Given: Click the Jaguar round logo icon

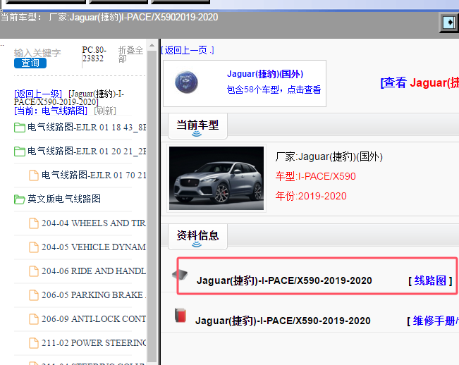Looking at the screenshot, I should click(x=186, y=82).
